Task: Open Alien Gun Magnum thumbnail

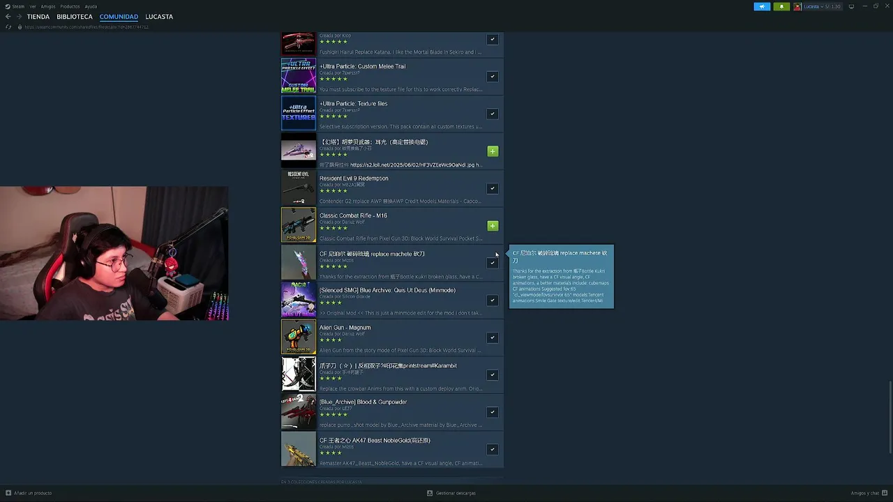Action: [x=299, y=337]
